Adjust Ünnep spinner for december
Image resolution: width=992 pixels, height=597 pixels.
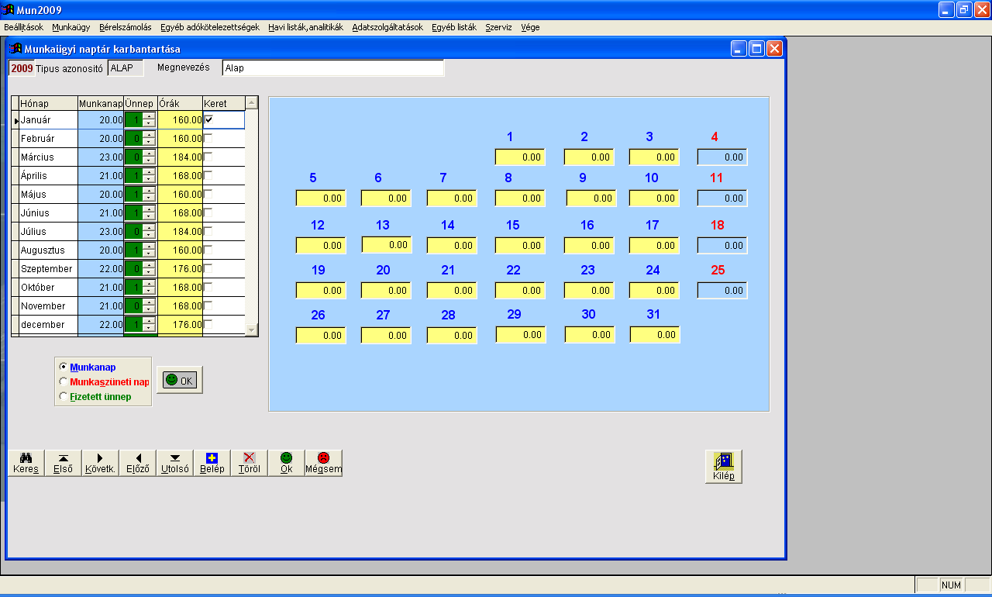[x=149, y=325]
